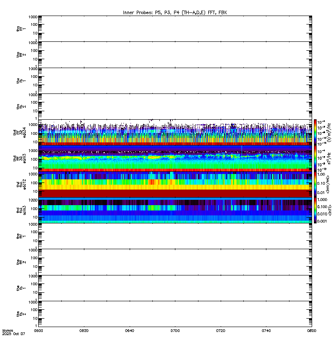Click the '<|mV/m|>' colorbar unit label

pos(328,184)
